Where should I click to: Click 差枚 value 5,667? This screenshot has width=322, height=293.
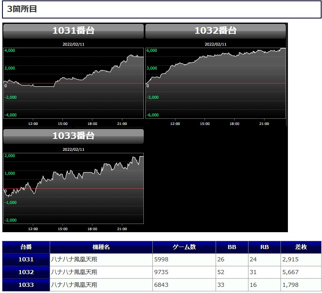(x=290, y=272)
